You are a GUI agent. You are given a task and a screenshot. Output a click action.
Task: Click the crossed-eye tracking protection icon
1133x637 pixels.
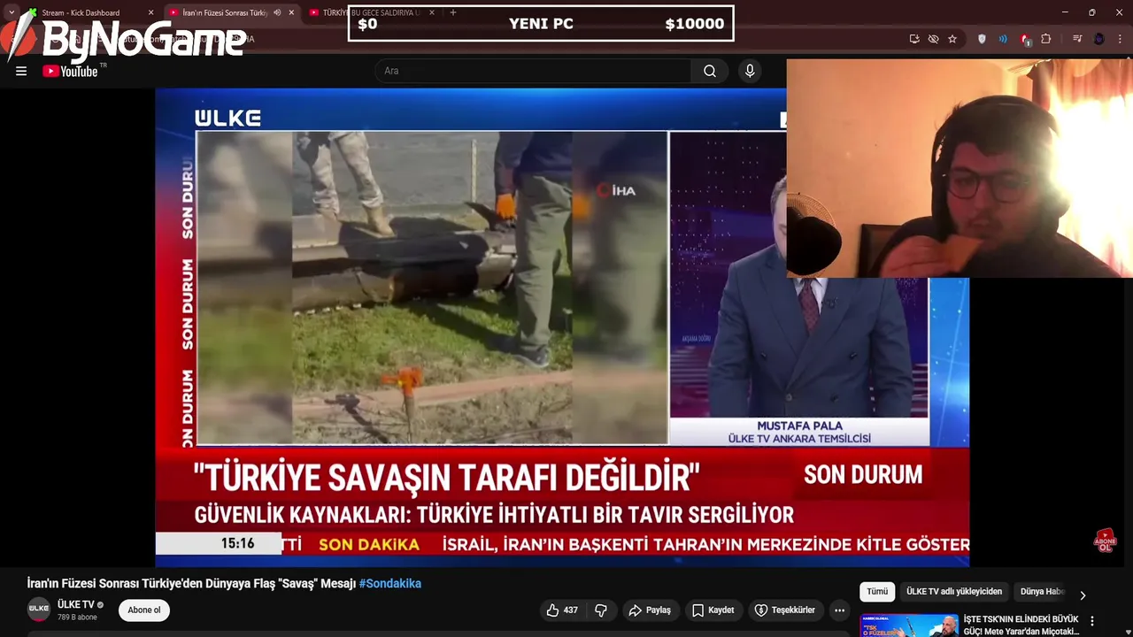(933, 39)
